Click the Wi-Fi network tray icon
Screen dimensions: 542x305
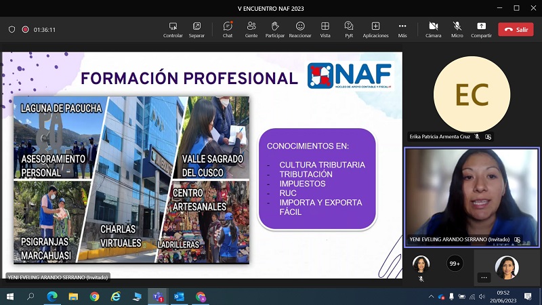[472, 297]
